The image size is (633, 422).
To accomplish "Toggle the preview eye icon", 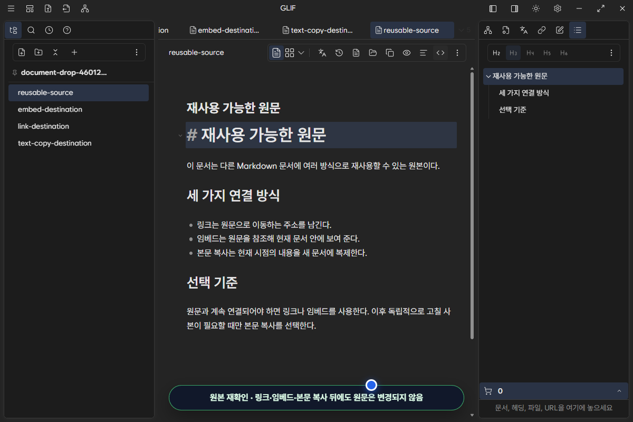I will coord(407,53).
